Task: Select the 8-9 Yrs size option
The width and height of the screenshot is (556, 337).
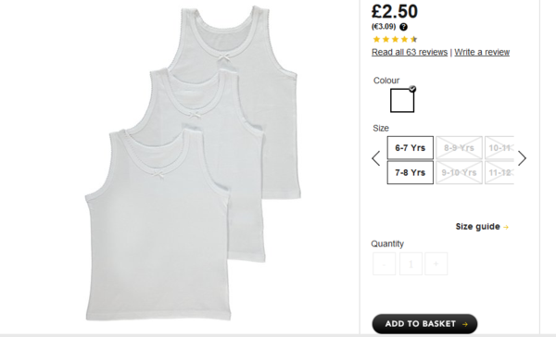Action: coord(459,148)
